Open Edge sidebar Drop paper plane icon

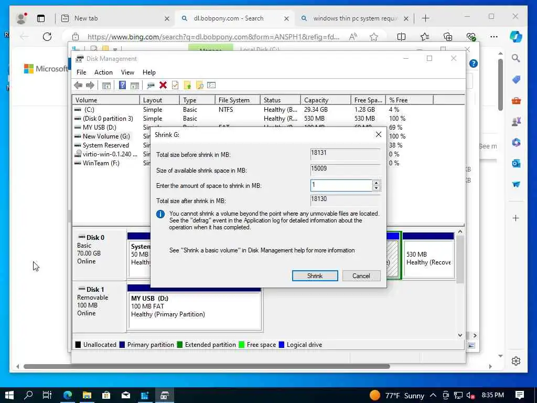(516, 184)
